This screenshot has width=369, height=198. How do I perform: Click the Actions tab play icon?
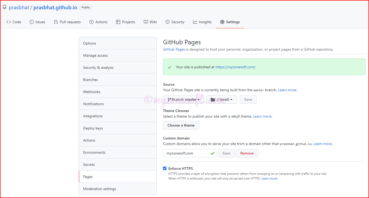[x=92, y=22]
